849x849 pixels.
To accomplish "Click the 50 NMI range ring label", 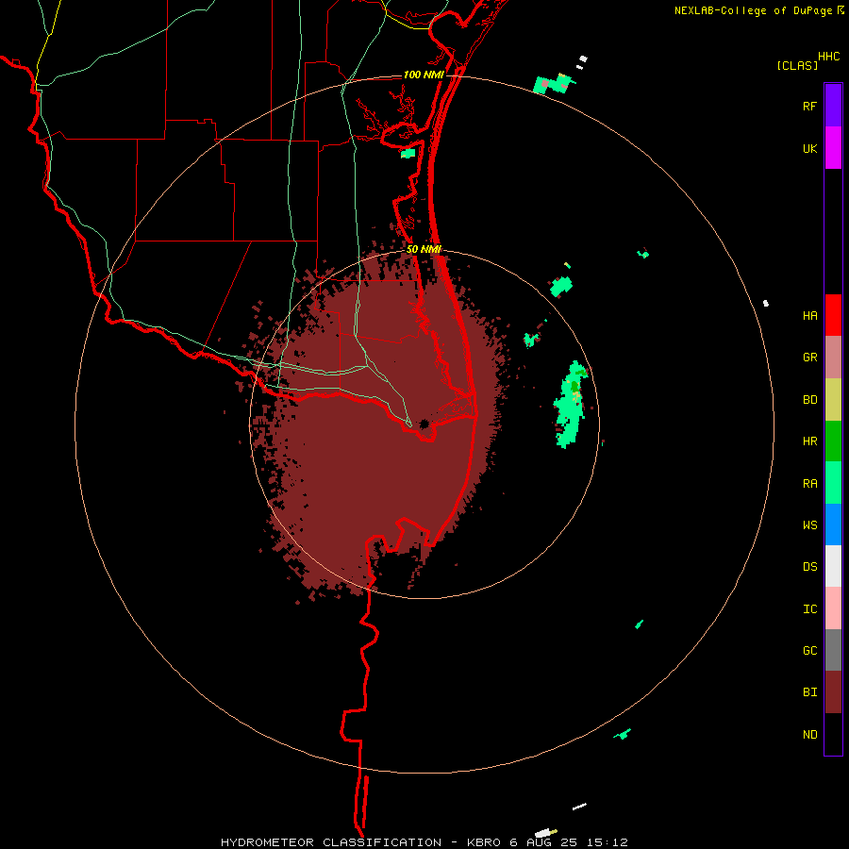I will click(424, 249).
